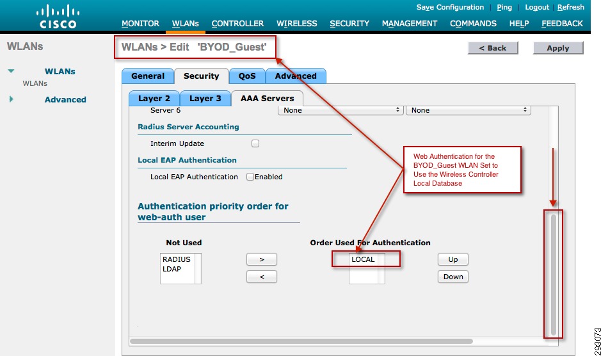Switch to the Layer 3 sub-tab

[205, 99]
